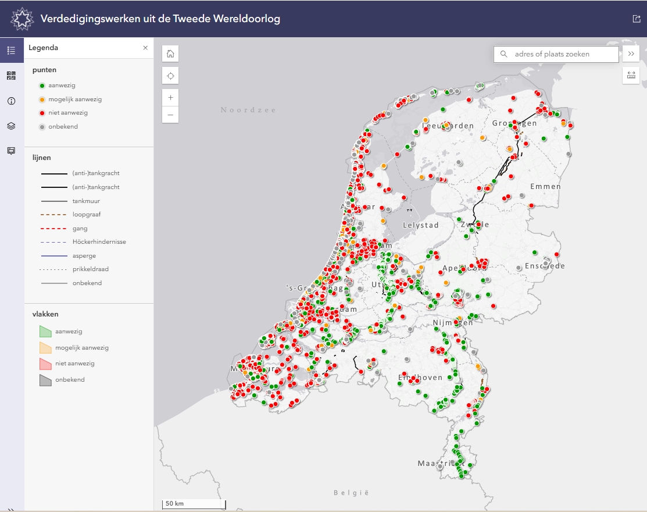Reset map to home extent
This screenshot has width=647, height=512.
[x=170, y=54]
